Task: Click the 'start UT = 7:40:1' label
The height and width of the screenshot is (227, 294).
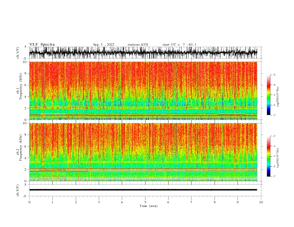Action: pyautogui.click(x=179, y=45)
